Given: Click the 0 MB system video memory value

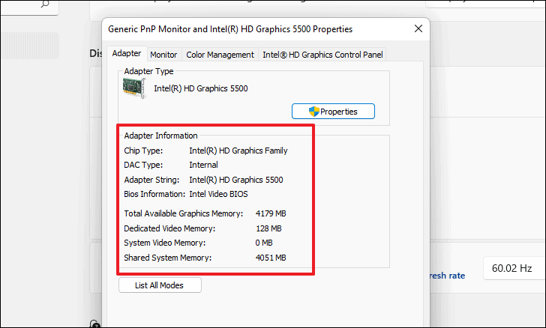Looking at the screenshot, I should (x=264, y=243).
